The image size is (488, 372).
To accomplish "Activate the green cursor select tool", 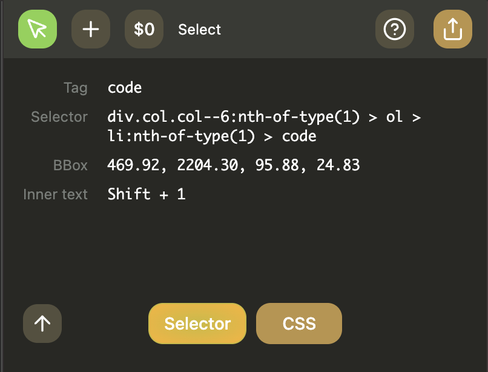I will [38, 29].
